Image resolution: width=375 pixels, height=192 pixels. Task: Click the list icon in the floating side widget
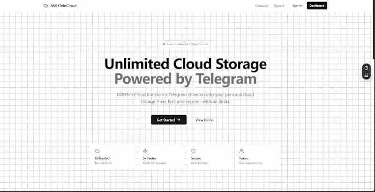366,76
